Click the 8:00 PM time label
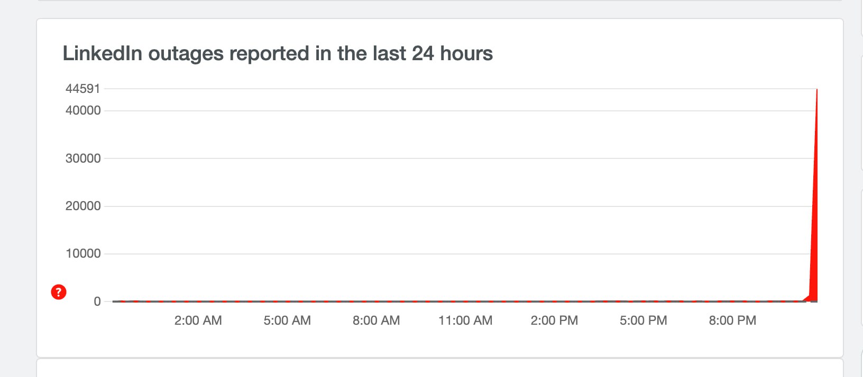The width and height of the screenshot is (863, 377). tap(732, 321)
